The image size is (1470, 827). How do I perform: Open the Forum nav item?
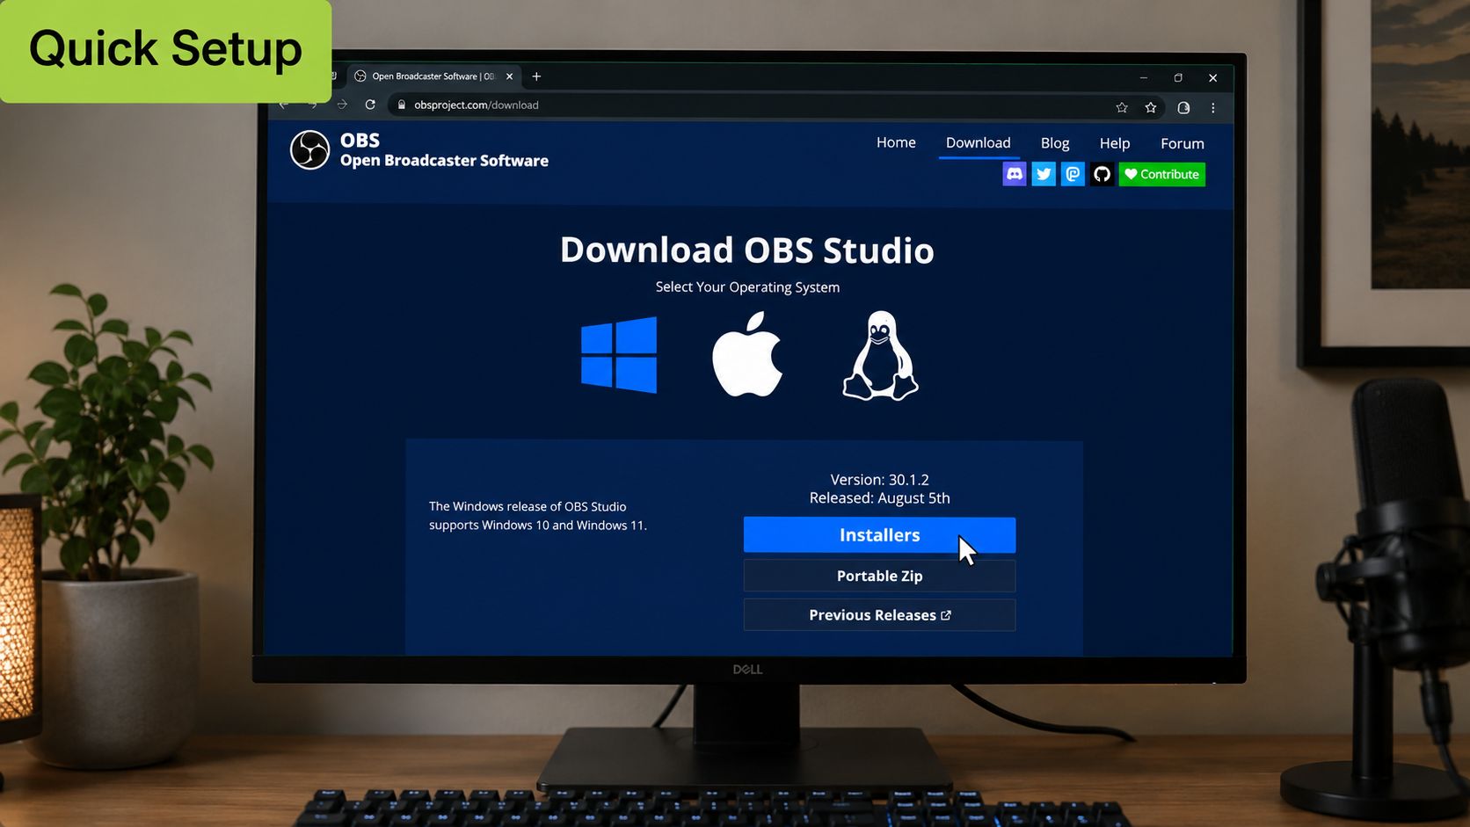1183,143
